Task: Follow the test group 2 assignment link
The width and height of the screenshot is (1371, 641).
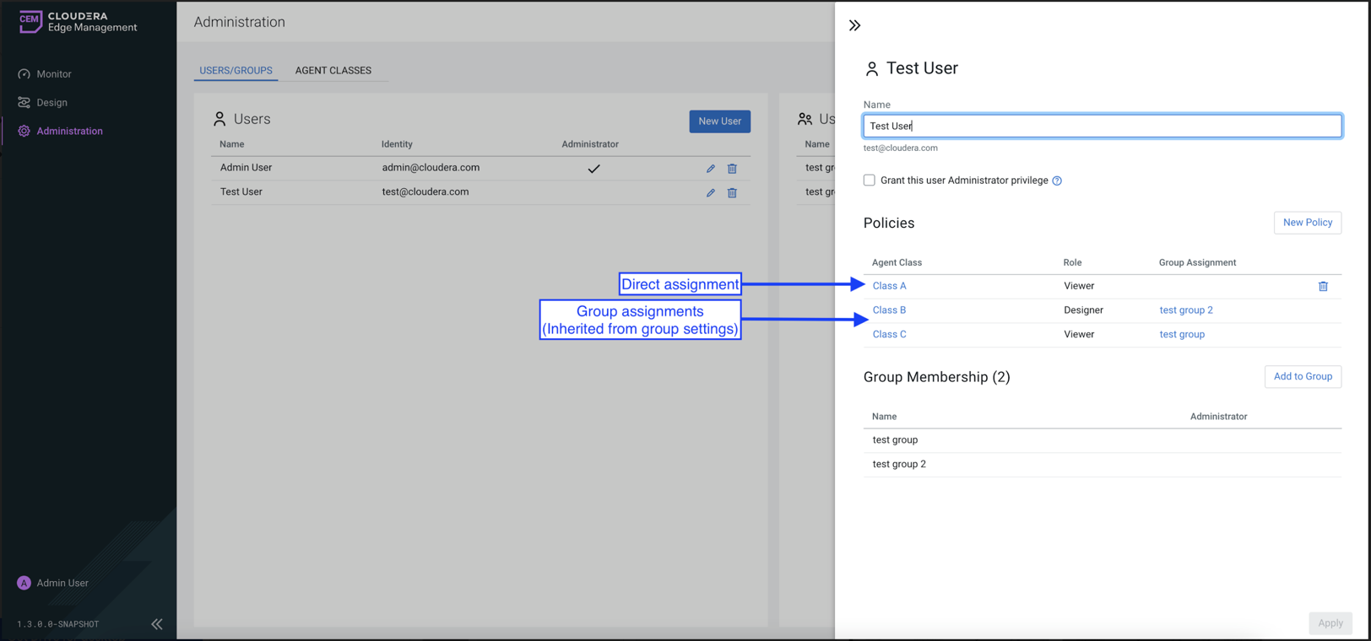Action: tap(1185, 310)
